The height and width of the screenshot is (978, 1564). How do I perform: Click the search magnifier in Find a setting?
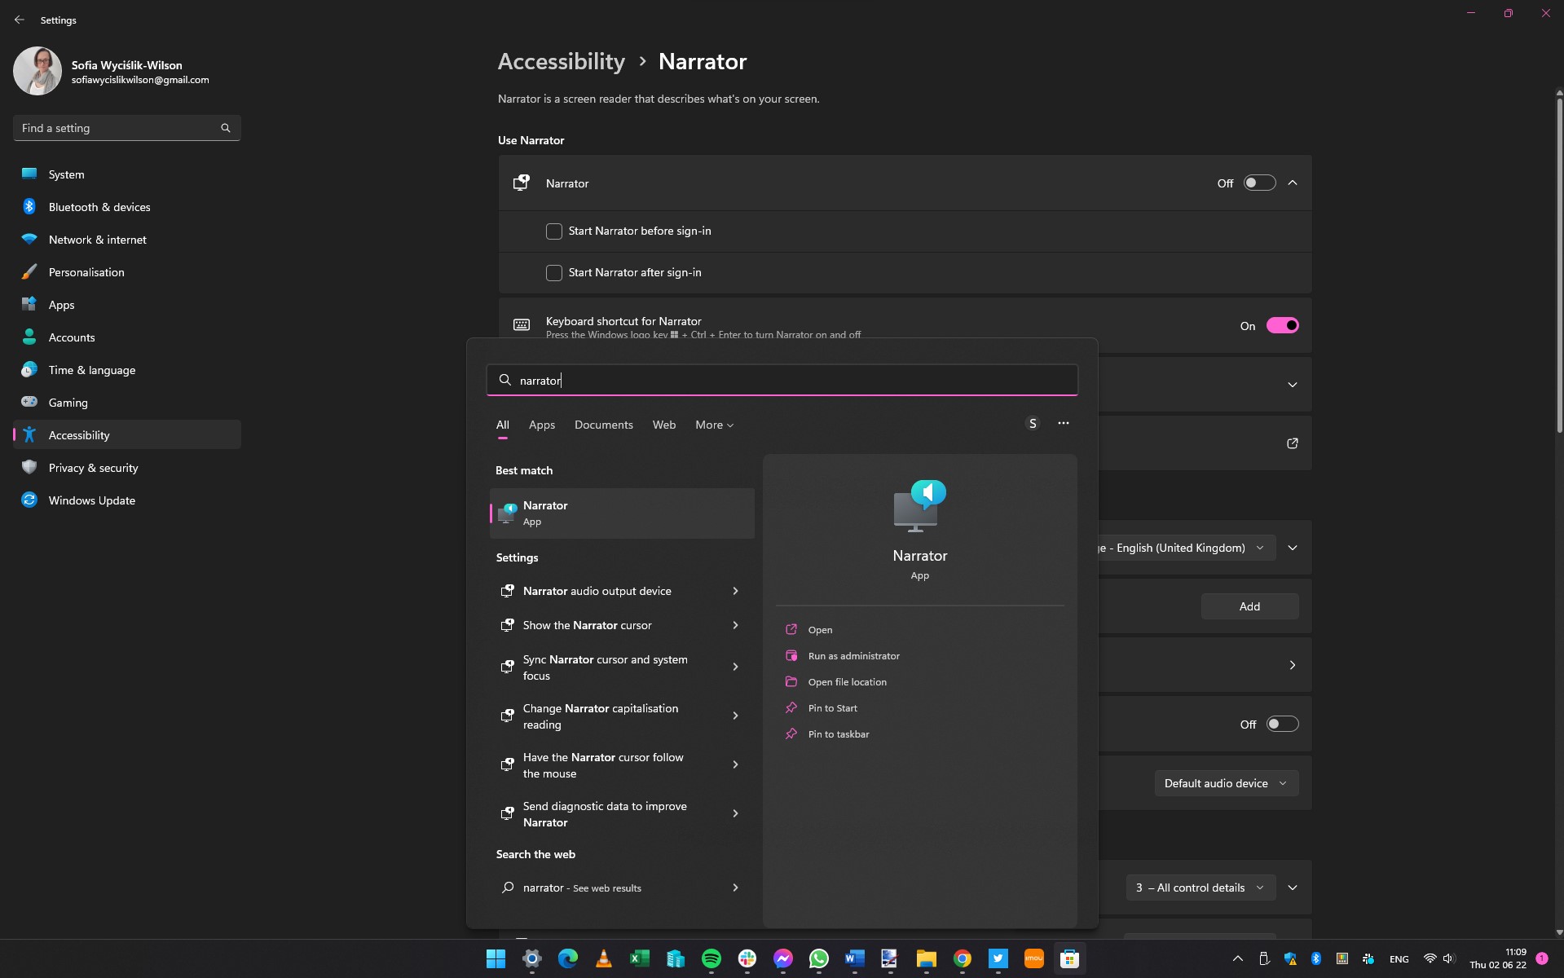pos(226,128)
